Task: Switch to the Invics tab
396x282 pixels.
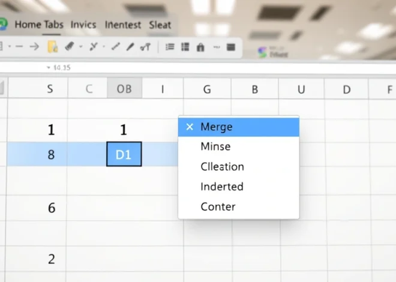Action: coord(83,25)
